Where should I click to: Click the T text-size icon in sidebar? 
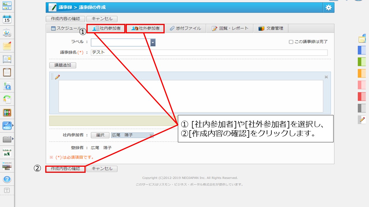[7, 190]
